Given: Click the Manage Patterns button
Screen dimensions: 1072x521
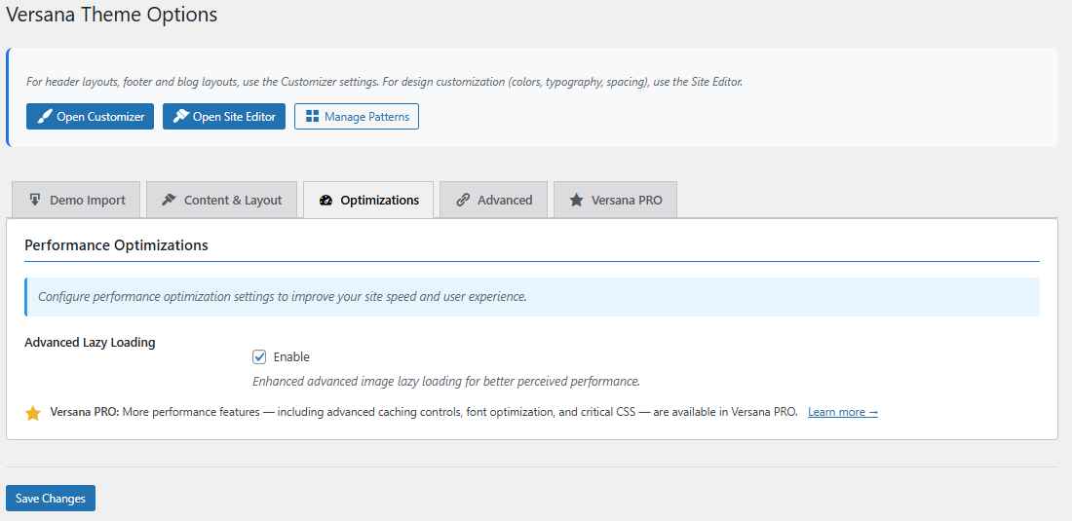Looking at the screenshot, I should point(357,117).
